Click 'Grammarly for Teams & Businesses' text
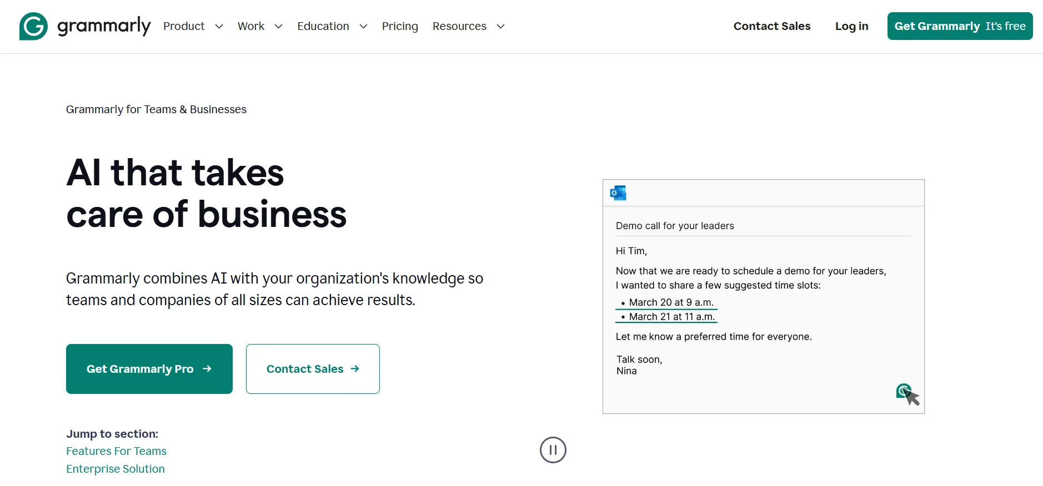 pyautogui.click(x=156, y=109)
